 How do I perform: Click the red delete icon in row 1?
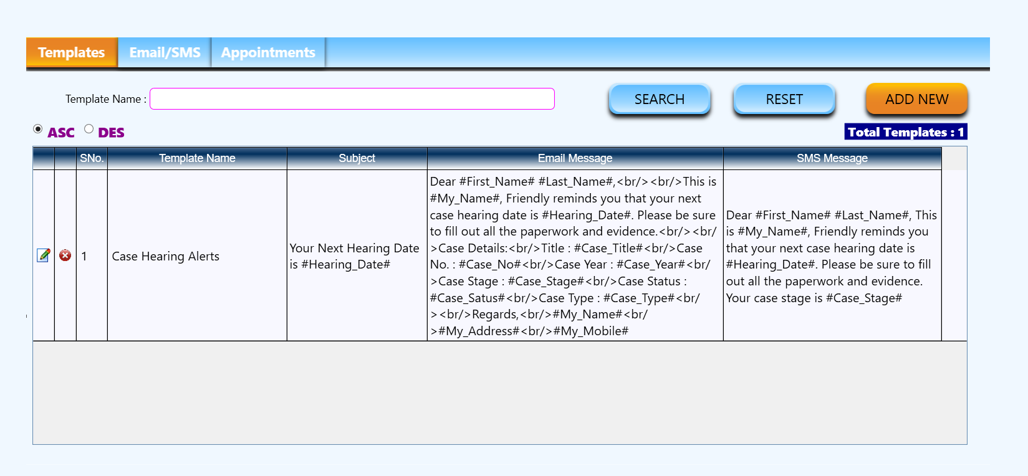coord(65,255)
